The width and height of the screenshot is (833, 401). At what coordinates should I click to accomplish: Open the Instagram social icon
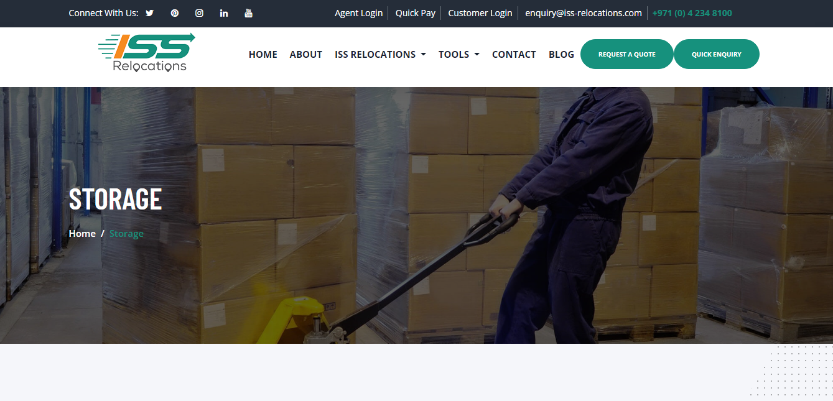(199, 13)
